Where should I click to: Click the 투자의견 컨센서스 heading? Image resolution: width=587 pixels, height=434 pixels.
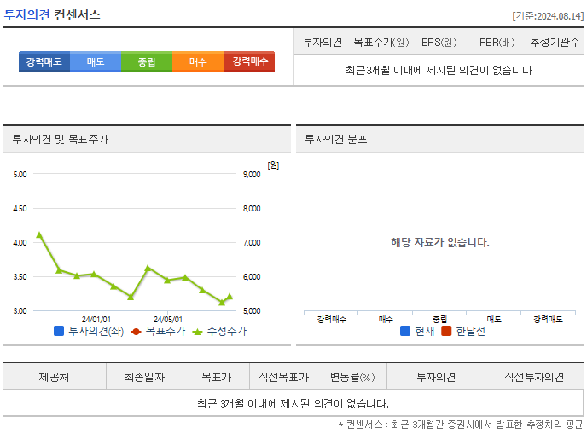52,15
